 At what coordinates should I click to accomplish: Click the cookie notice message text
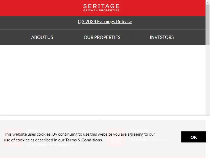coord(80,137)
